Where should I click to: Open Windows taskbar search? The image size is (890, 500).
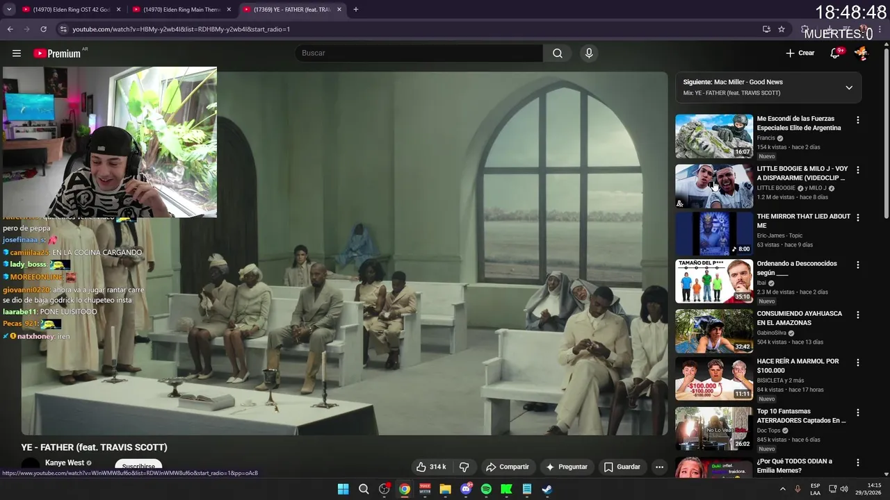pyautogui.click(x=364, y=489)
